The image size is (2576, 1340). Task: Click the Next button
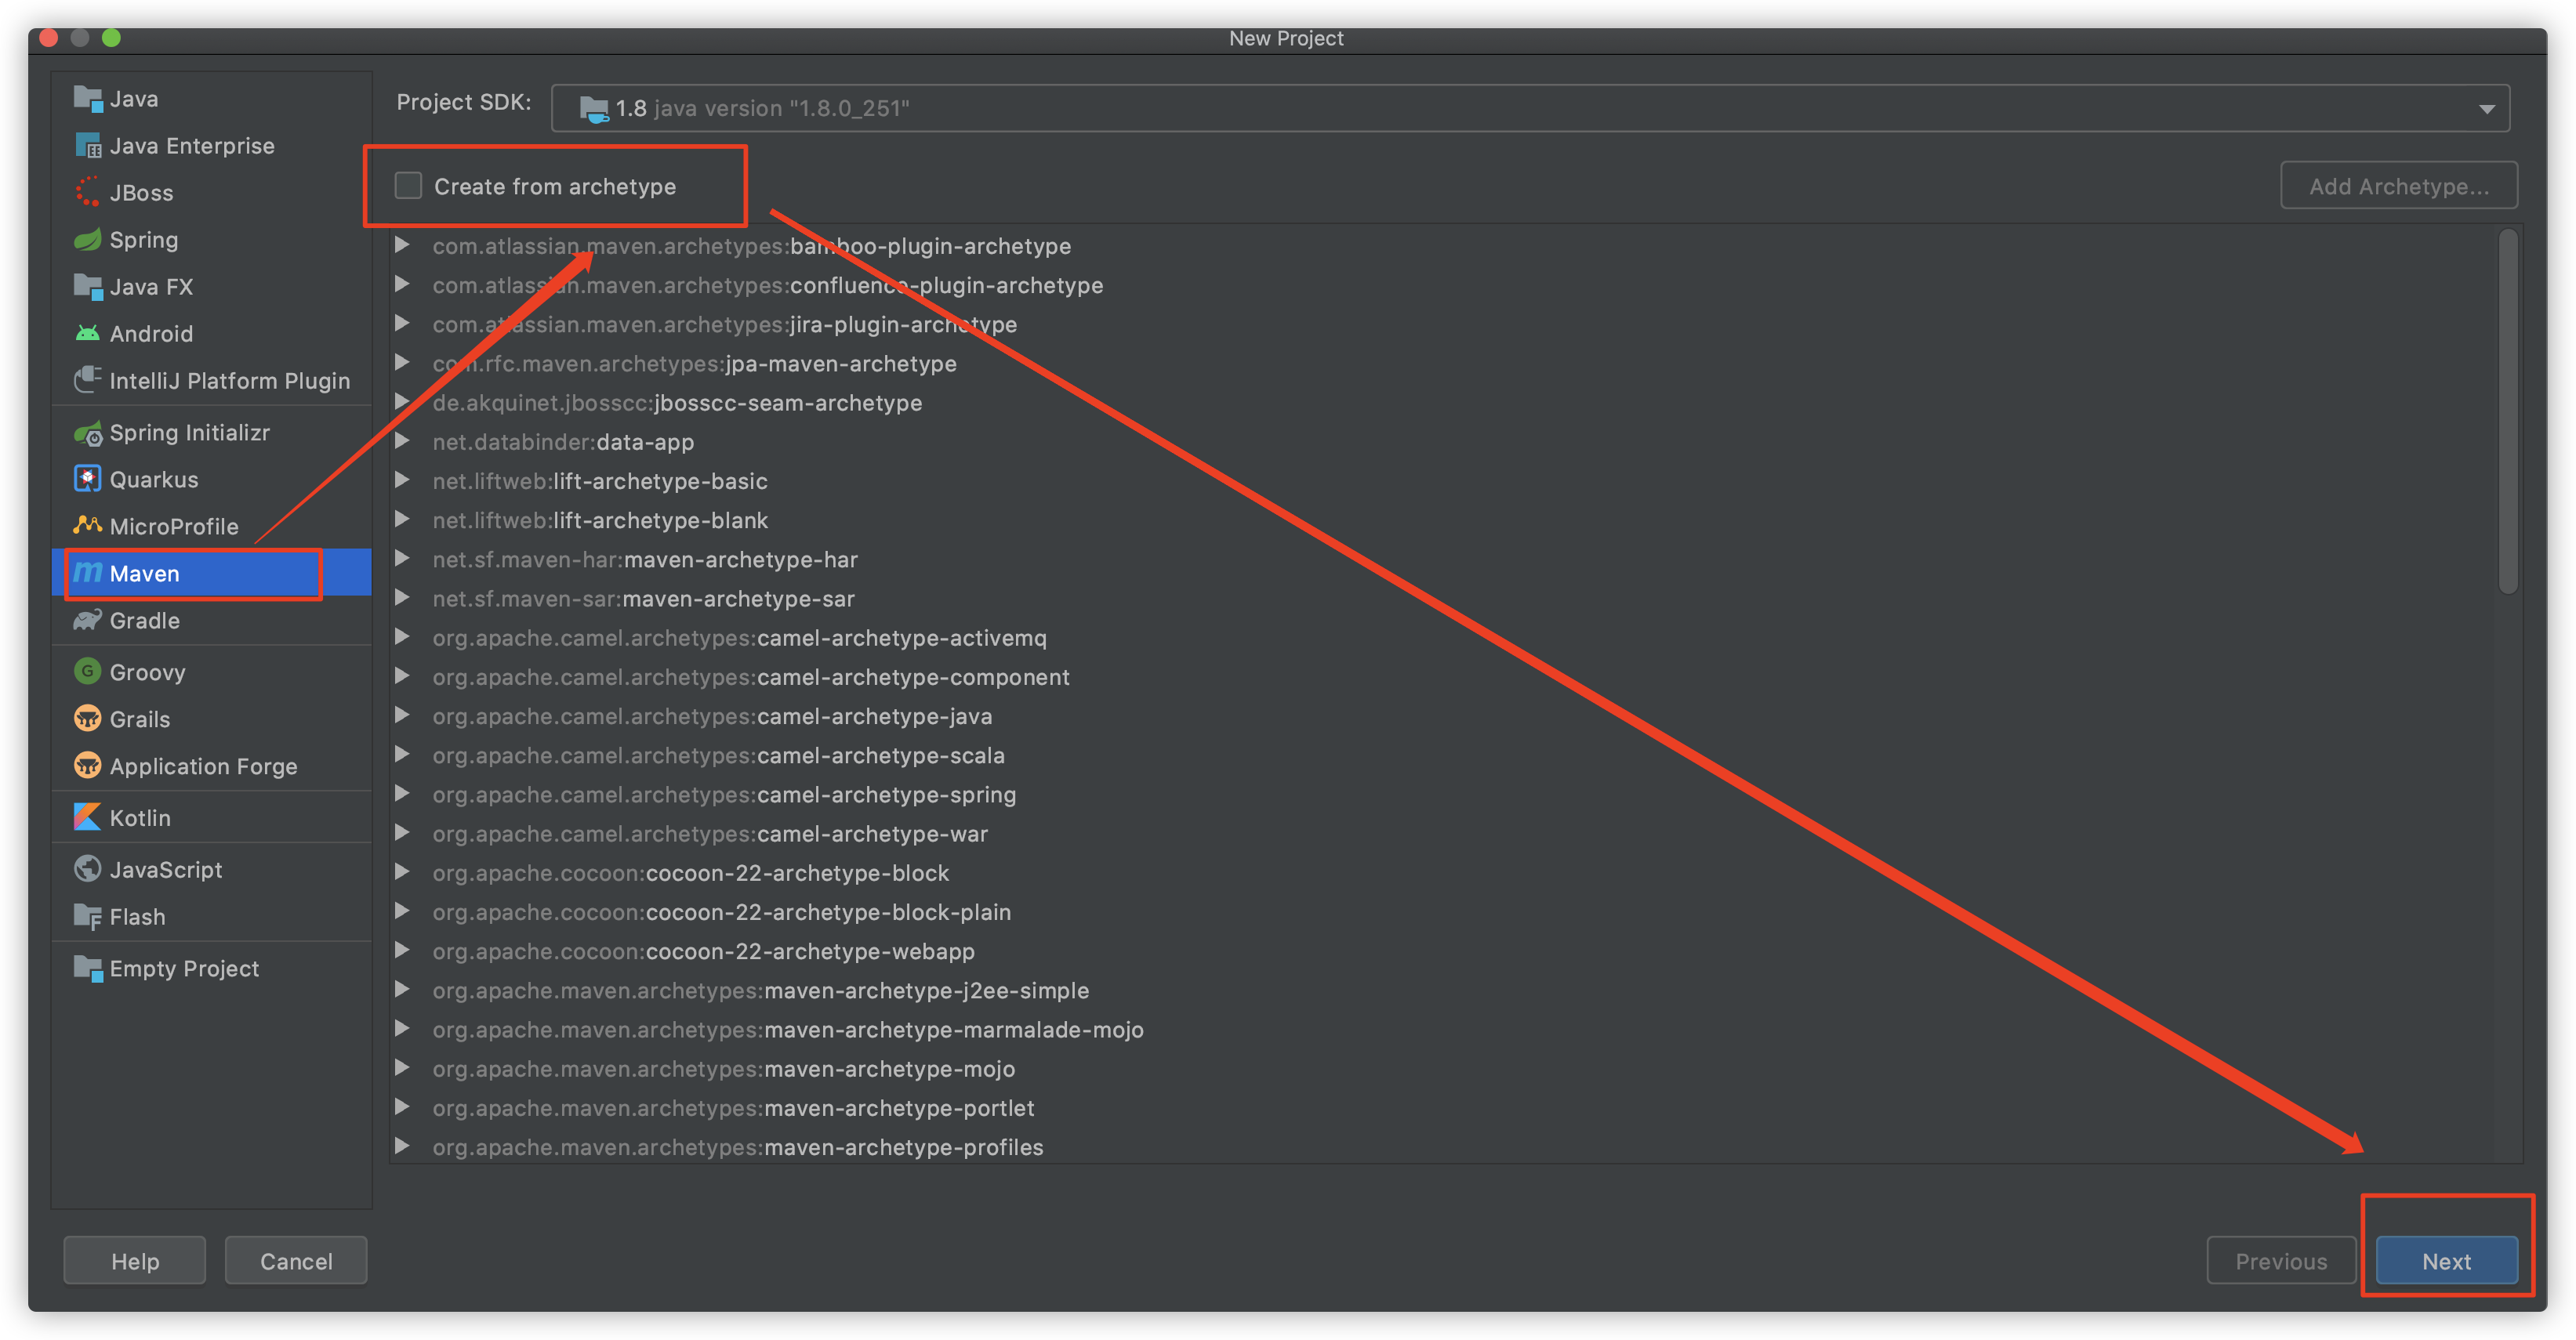(2446, 1261)
